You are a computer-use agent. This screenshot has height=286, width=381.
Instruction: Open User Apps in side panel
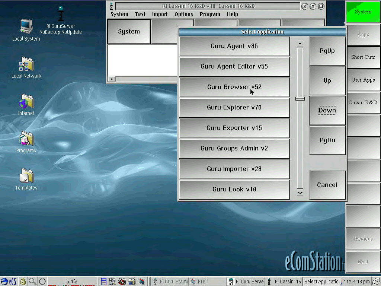363,80
